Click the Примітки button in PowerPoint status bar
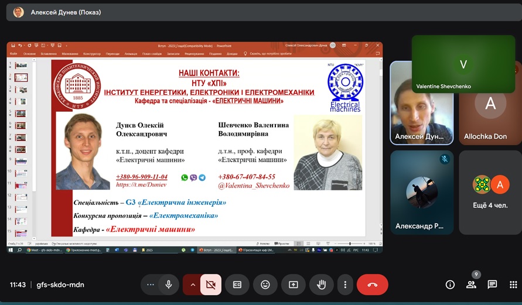This screenshot has height=305, width=522. pos(282,244)
